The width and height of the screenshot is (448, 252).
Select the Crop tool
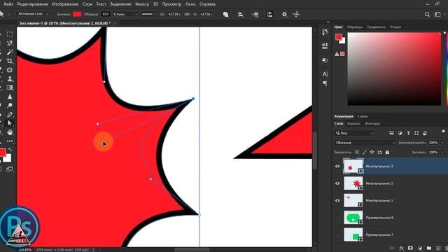[x=9, y=61]
